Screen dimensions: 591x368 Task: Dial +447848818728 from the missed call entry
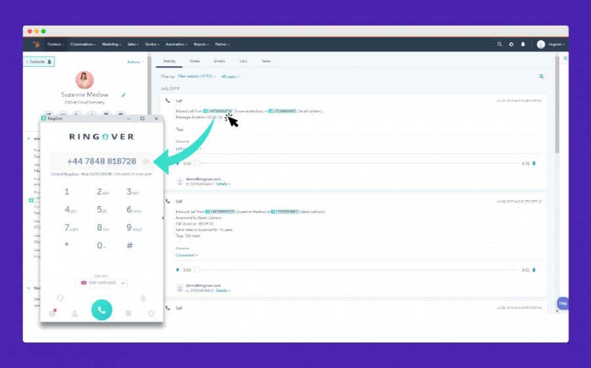tap(218, 111)
